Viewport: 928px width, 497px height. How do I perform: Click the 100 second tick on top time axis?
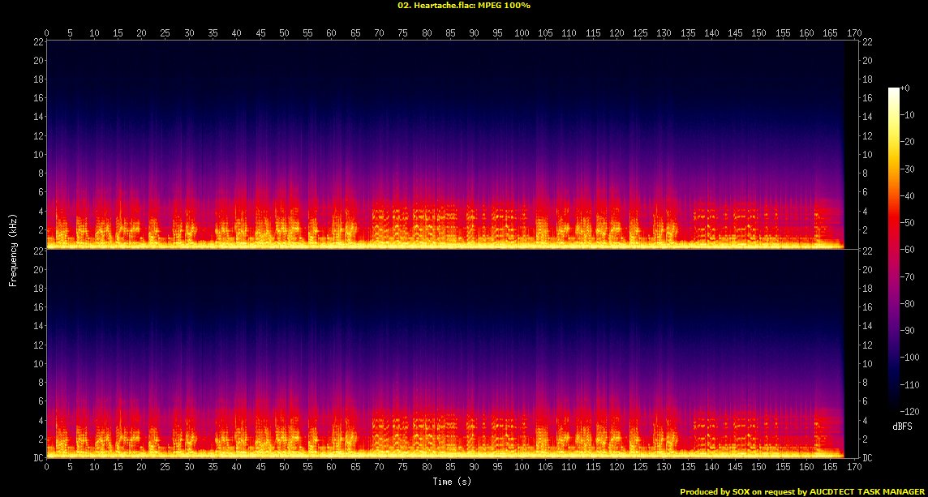[x=521, y=33]
